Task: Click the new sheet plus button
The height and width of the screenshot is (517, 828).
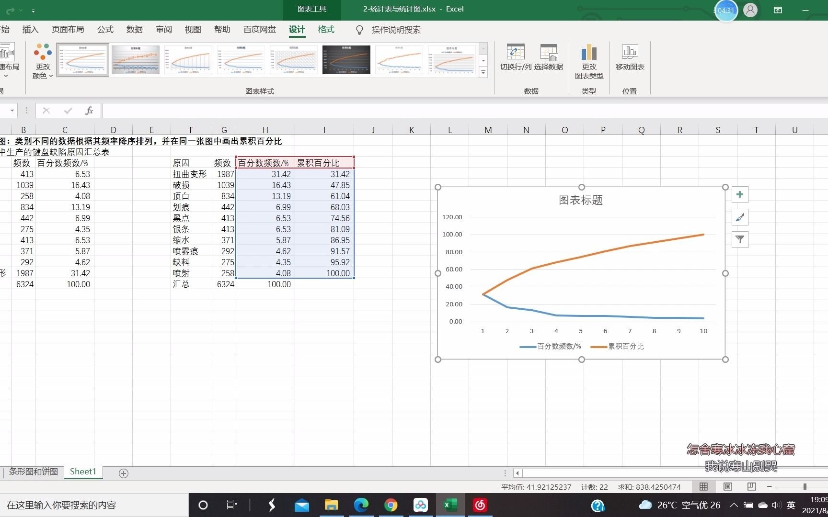Action: [123, 473]
